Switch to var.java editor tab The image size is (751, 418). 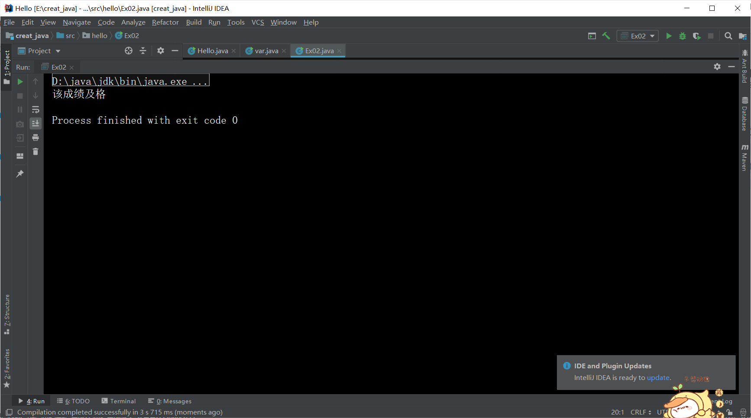pos(266,51)
